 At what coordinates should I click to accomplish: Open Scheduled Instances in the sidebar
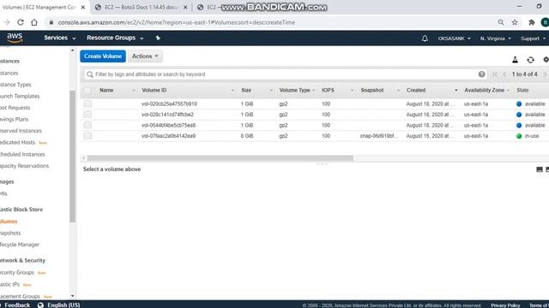(x=22, y=154)
